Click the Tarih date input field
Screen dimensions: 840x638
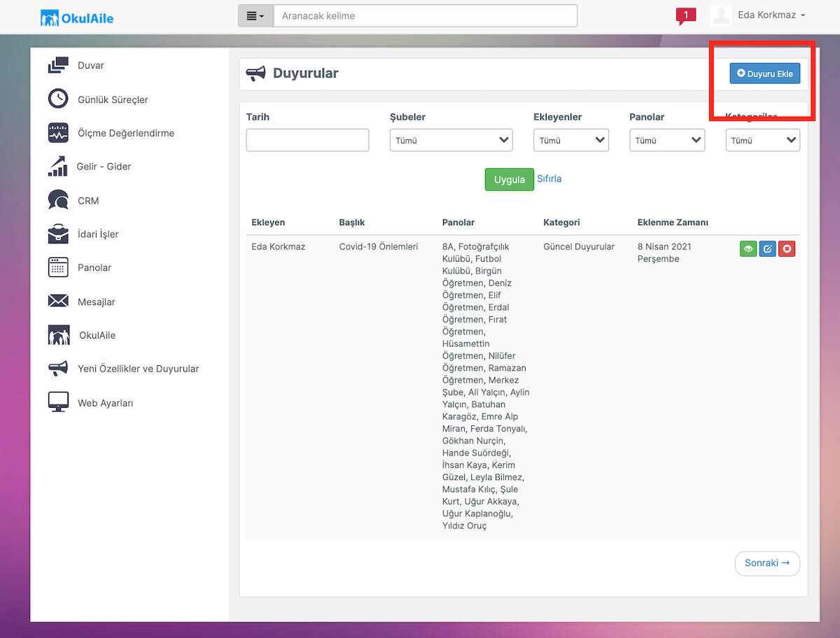point(307,140)
